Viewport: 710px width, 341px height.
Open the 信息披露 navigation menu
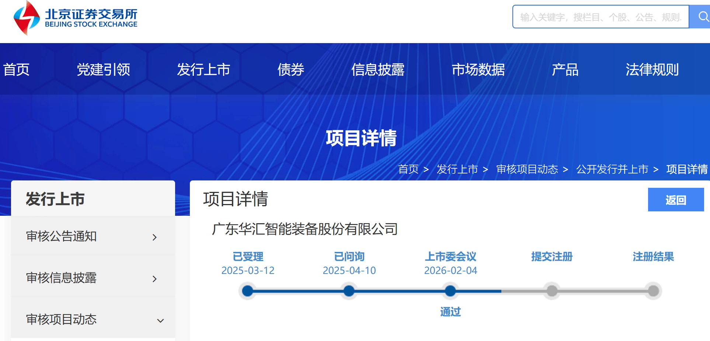click(x=377, y=70)
